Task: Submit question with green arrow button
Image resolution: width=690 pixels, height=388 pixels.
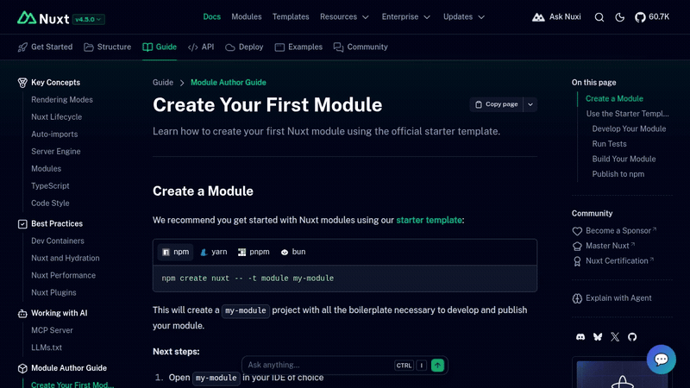Action: click(x=437, y=365)
